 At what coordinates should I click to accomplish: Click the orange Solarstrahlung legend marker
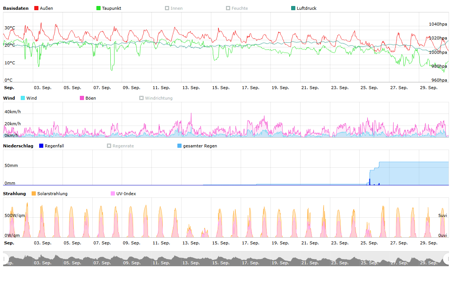coord(34,194)
